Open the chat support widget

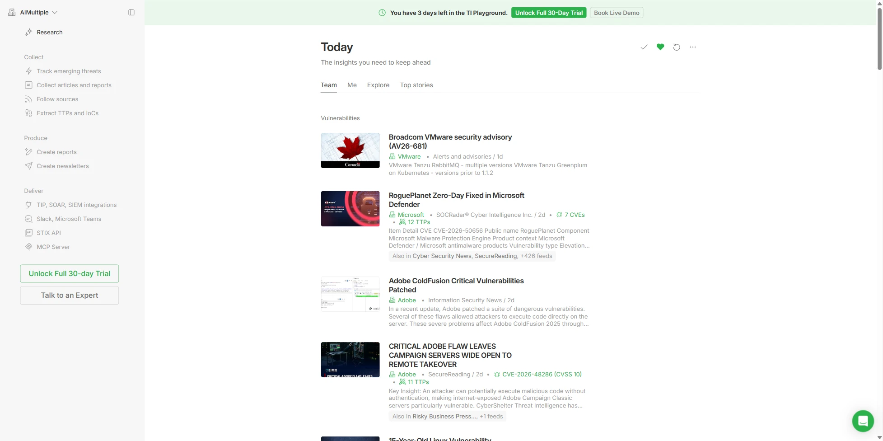[x=863, y=421]
